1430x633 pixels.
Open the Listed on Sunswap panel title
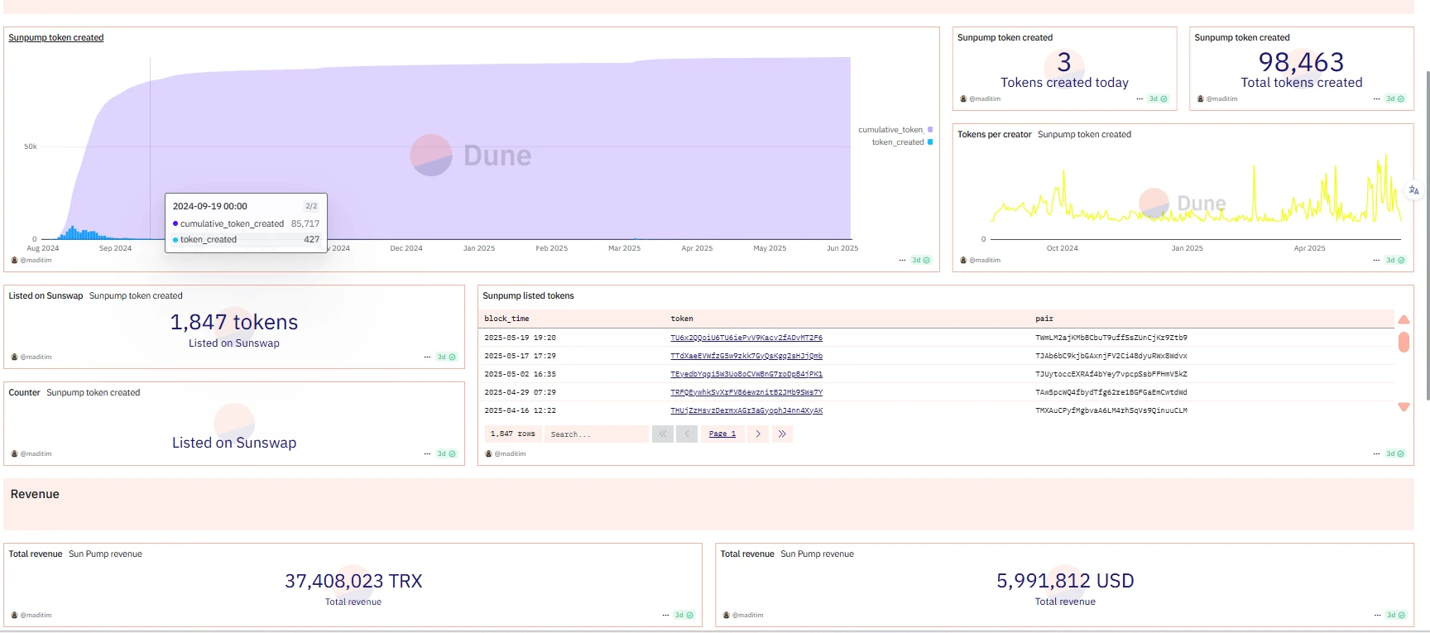click(46, 295)
